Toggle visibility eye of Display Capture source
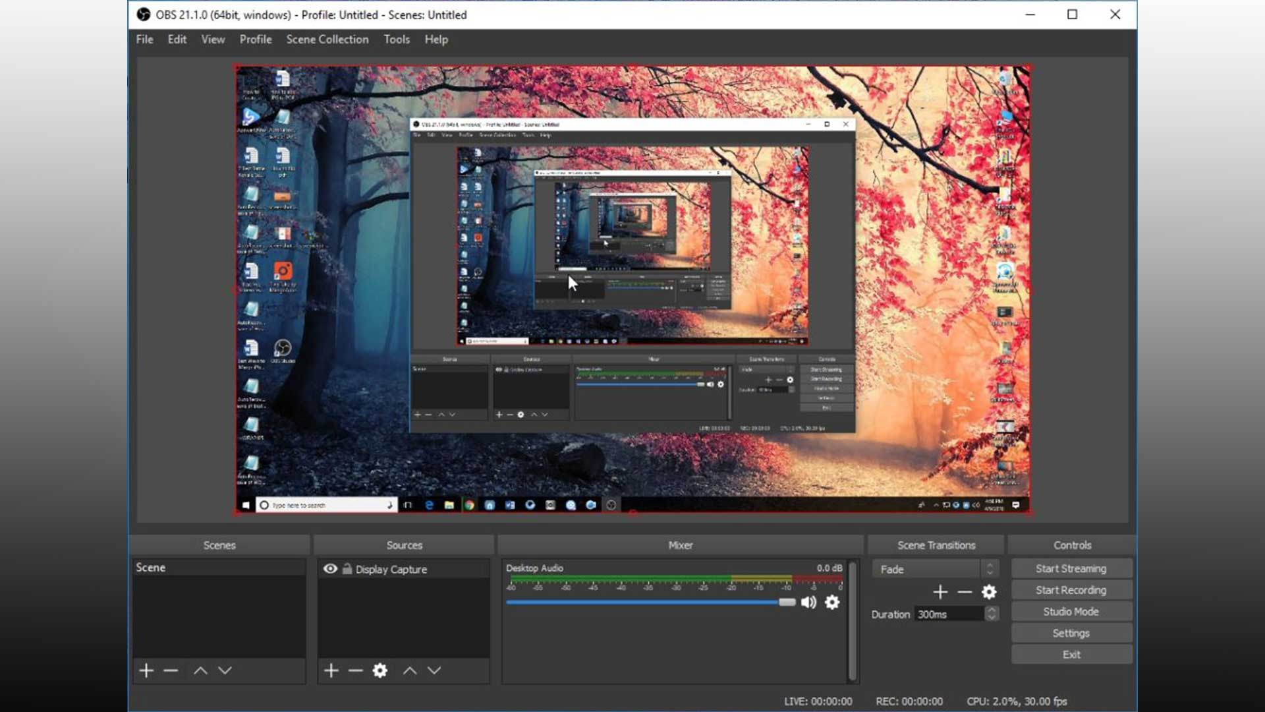The width and height of the screenshot is (1265, 712). [x=330, y=568]
